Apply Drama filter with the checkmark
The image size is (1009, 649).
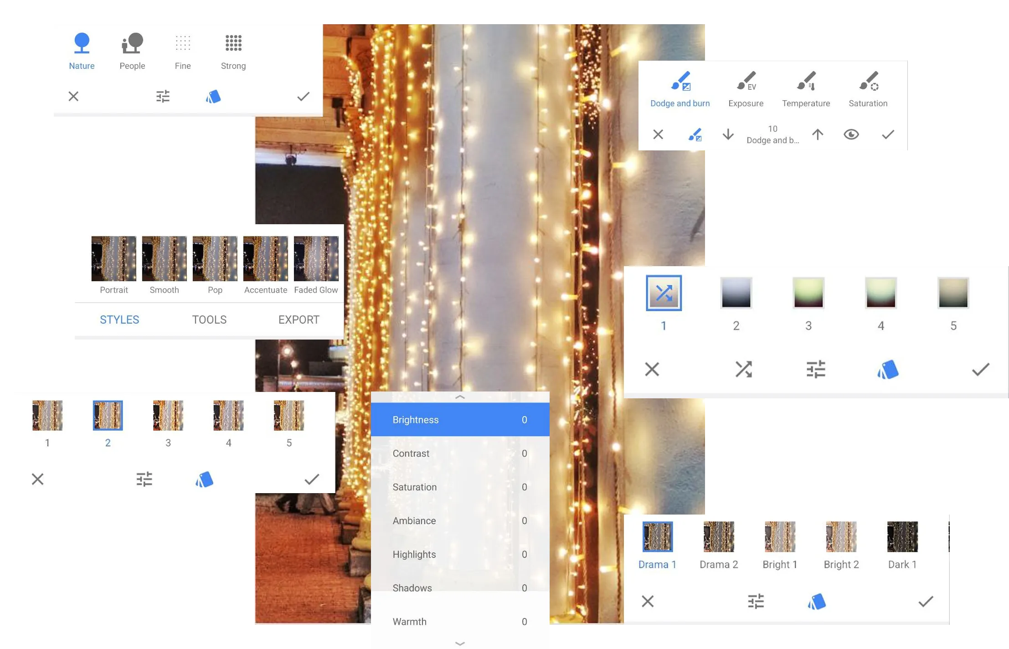925,602
